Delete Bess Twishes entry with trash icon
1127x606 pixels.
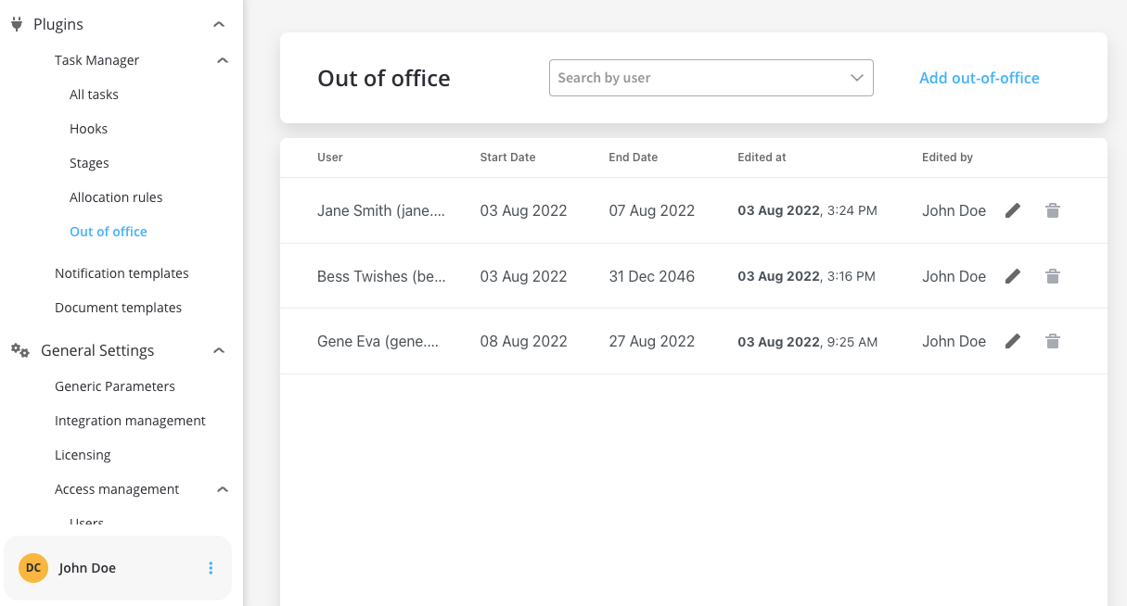click(x=1053, y=276)
